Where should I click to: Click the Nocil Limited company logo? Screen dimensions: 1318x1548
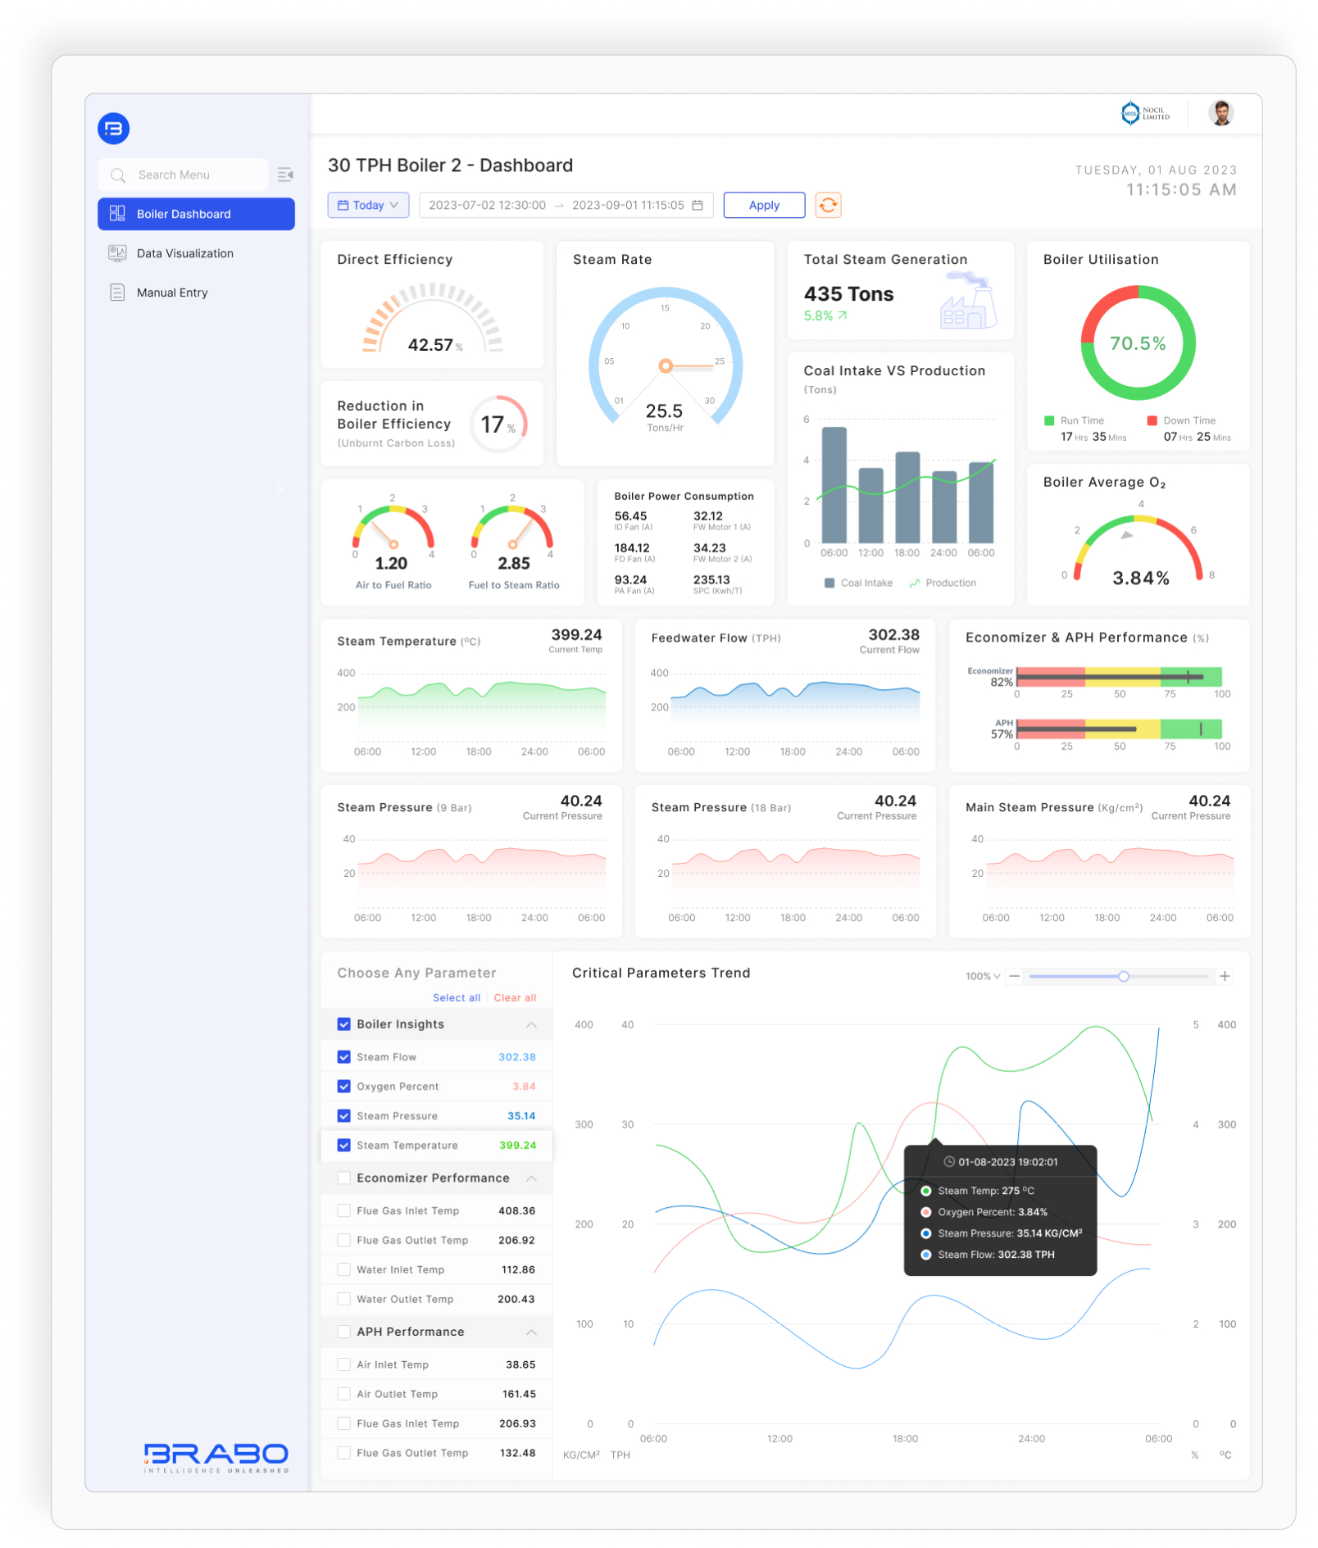pos(1146,113)
